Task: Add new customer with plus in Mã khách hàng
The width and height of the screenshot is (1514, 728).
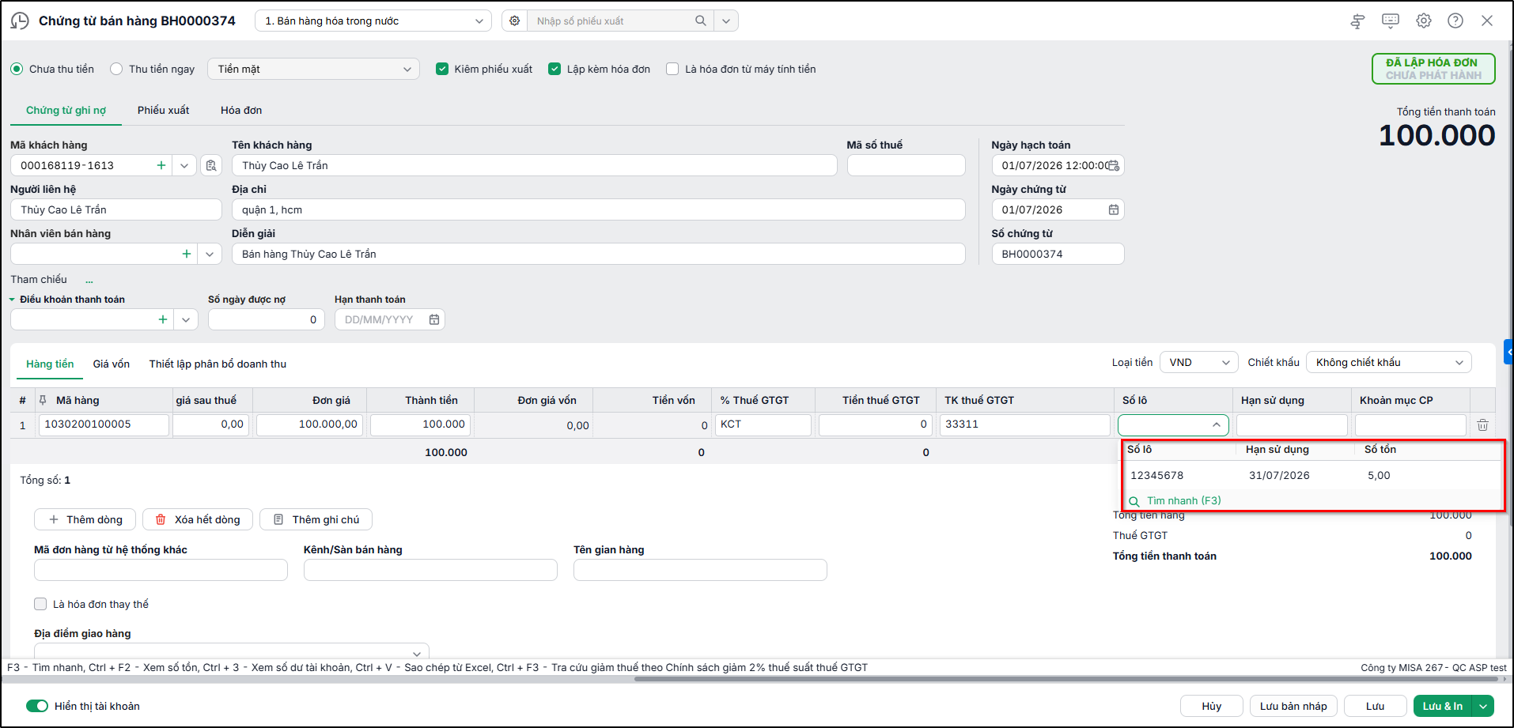Action: pos(161,165)
